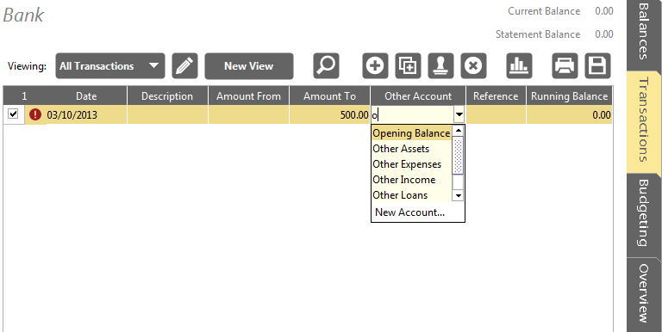Click the dotted scrollbar thumb in list
This screenshot has width=662, height=332.
[x=458, y=156]
